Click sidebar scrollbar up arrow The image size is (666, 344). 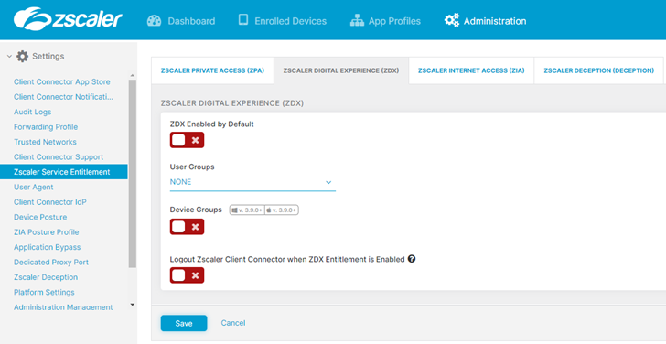pyautogui.click(x=132, y=76)
